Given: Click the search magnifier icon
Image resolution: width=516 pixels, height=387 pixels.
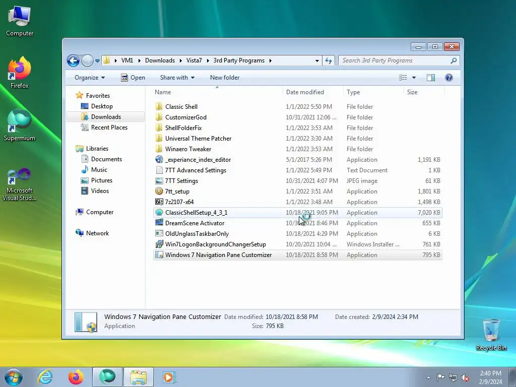Looking at the screenshot, I should (x=454, y=60).
